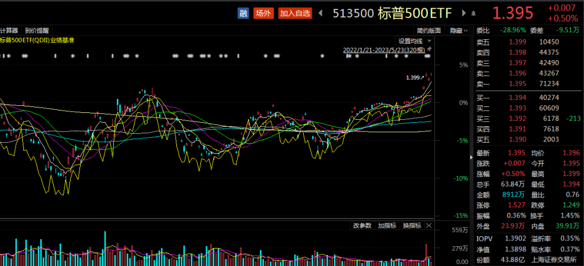
Task: Click the 标普500ETF(QDII)业绩基准 benchmark label
Action: click(x=37, y=40)
